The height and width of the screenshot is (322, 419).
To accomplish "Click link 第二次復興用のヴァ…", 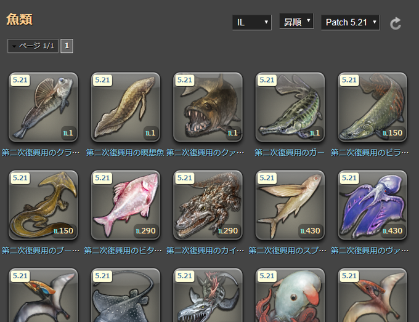I will click(x=370, y=251).
